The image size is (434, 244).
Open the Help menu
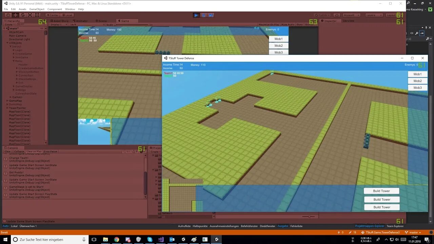coord(81,9)
